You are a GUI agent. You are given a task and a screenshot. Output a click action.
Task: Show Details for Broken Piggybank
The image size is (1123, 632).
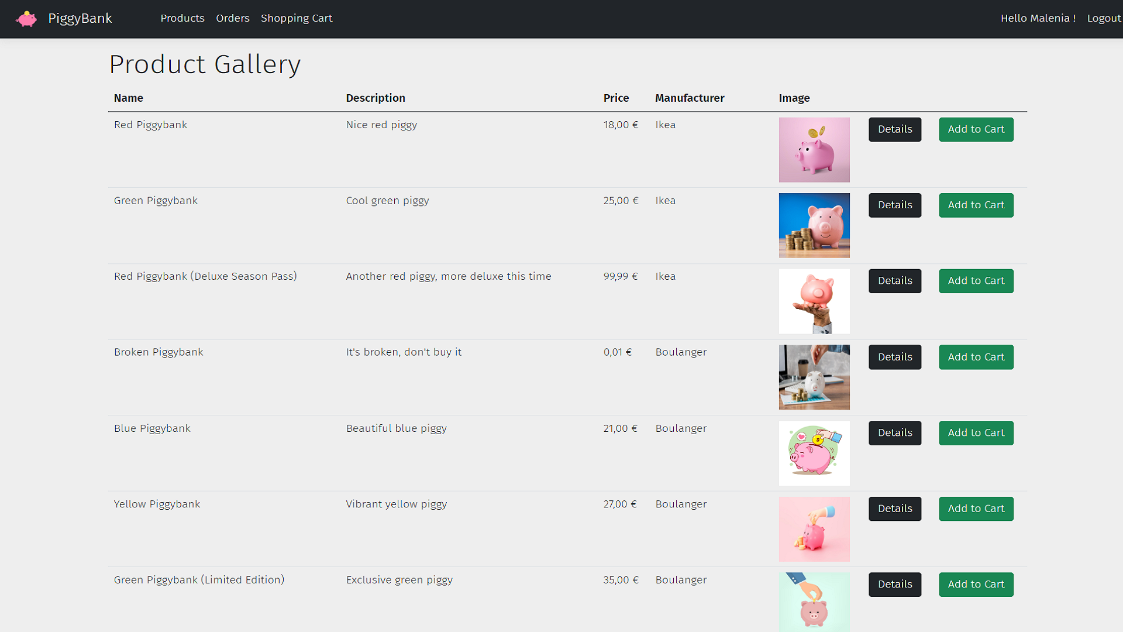[x=894, y=357]
